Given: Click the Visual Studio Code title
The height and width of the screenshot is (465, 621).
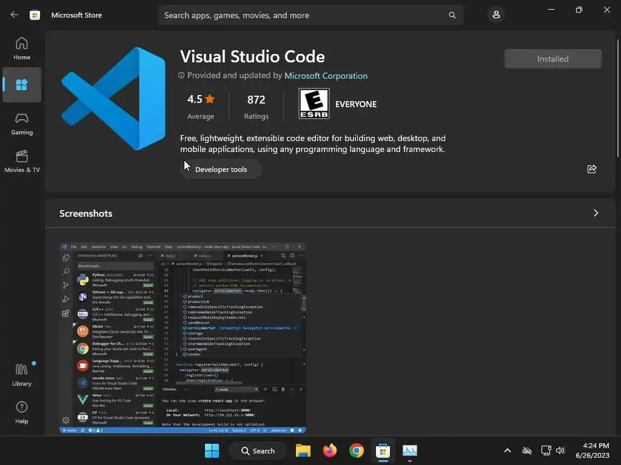Looking at the screenshot, I should (x=252, y=56).
